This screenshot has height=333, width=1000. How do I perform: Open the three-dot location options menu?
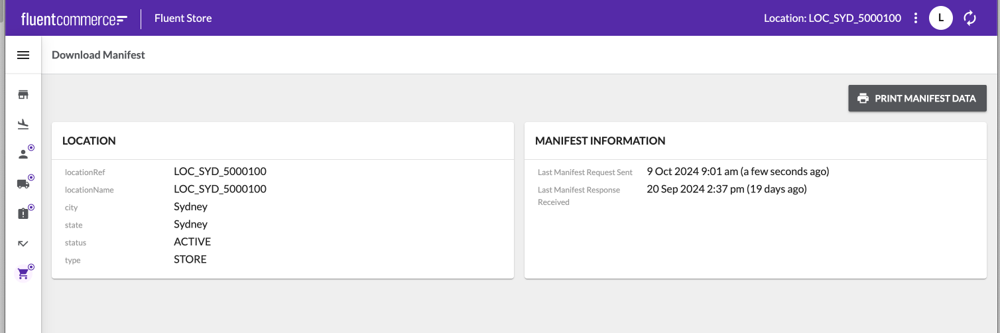pos(916,18)
